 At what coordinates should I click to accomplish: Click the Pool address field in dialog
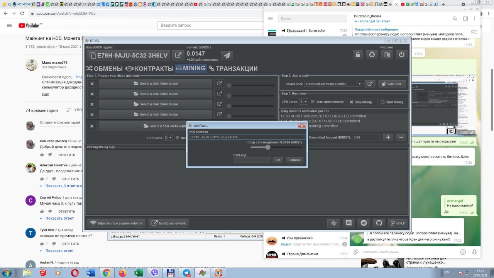pyautogui.click(x=247, y=137)
